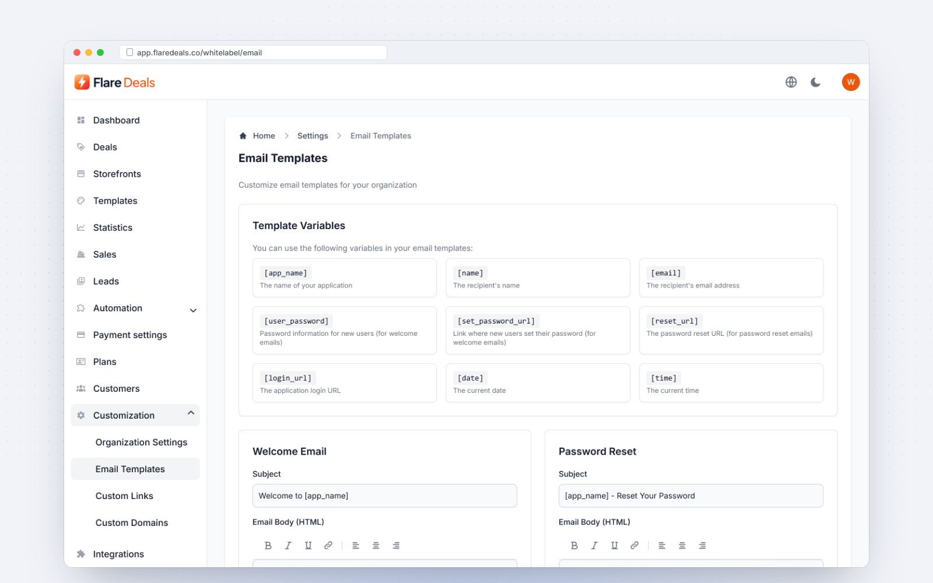Open Custom Domains submenu item
The width and height of the screenshot is (933, 583).
click(x=135, y=522)
